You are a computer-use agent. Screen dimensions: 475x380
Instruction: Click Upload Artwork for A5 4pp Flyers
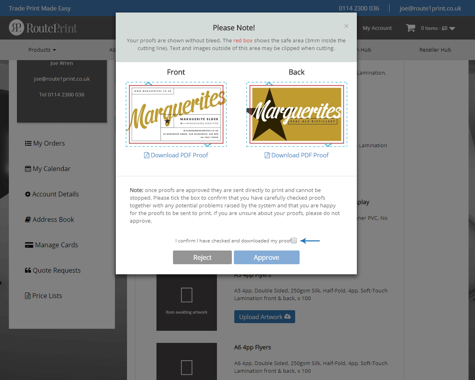click(x=265, y=317)
